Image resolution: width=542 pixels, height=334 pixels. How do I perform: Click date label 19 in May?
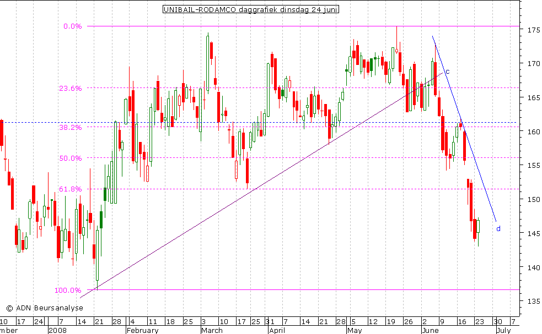click(x=390, y=322)
